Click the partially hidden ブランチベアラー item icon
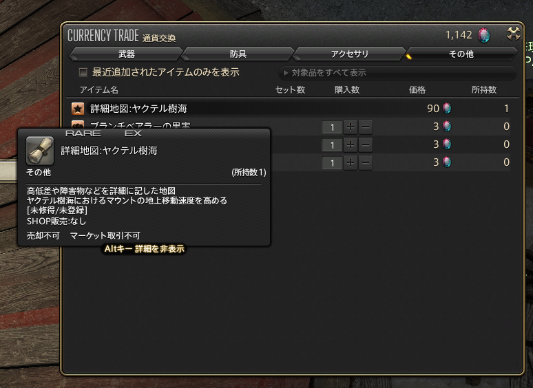Screen dimensions: 533x388 click(x=78, y=125)
